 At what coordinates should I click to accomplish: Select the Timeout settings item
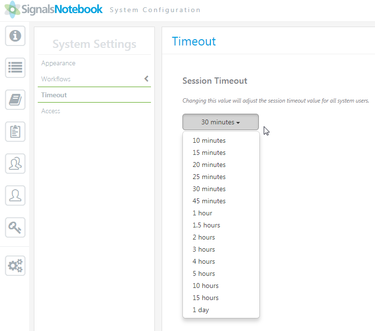pyautogui.click(x=54, y=95)
